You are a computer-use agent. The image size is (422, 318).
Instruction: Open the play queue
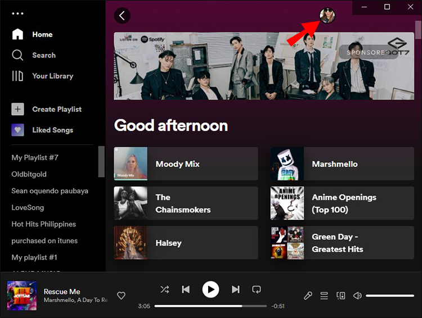click(x=324, y=296)
